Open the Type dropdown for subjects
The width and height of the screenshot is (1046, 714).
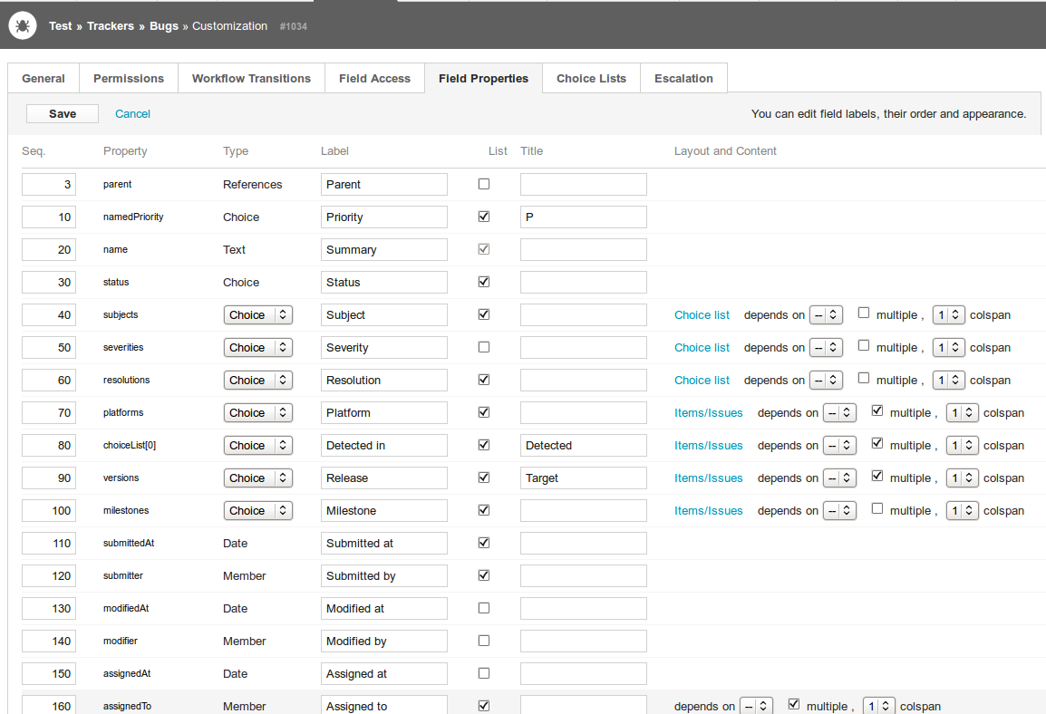point(258,314)
